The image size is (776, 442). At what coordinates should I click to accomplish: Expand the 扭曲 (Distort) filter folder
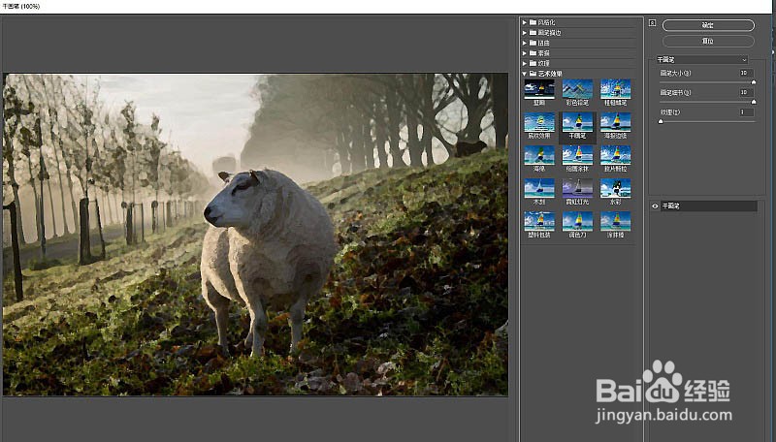coord(525,43)
